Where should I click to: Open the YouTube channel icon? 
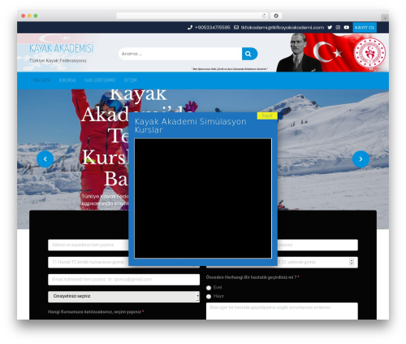tap(347, 28)
